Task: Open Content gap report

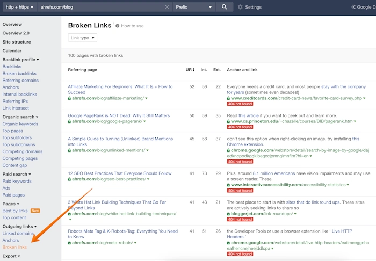Action: (x=15, y=165)
